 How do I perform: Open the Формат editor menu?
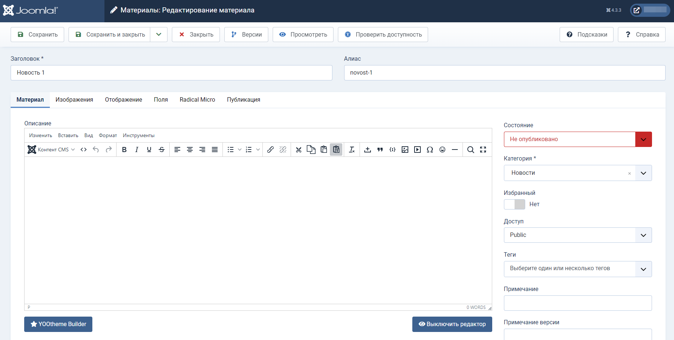point(108,136)
